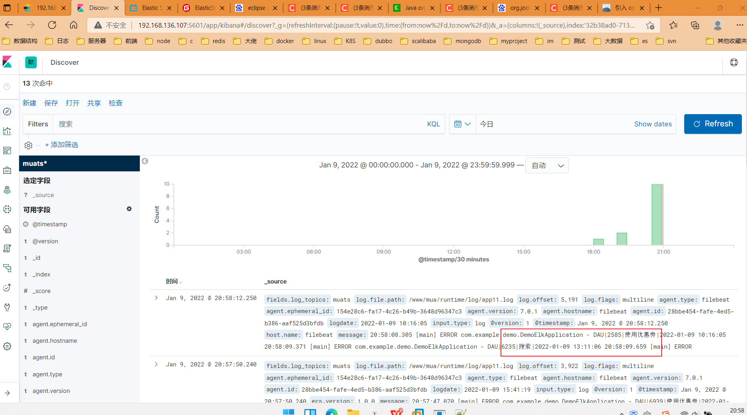Open Recently viewed clock icon in sidebar

point(7,86)
